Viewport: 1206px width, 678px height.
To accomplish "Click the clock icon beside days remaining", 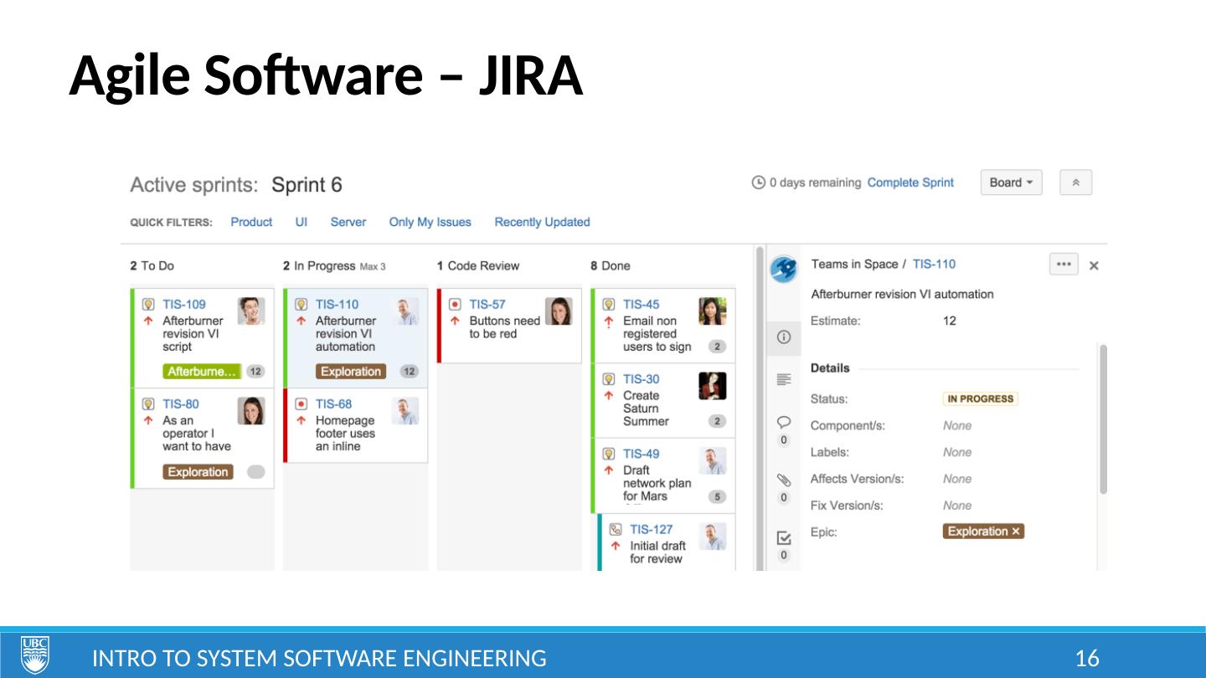I will coord(758,182).
